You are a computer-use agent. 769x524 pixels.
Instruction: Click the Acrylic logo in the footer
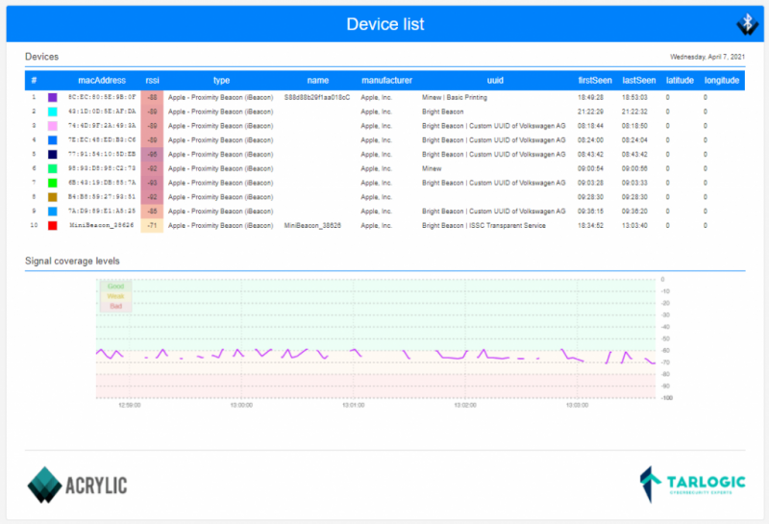click(77, 485)
